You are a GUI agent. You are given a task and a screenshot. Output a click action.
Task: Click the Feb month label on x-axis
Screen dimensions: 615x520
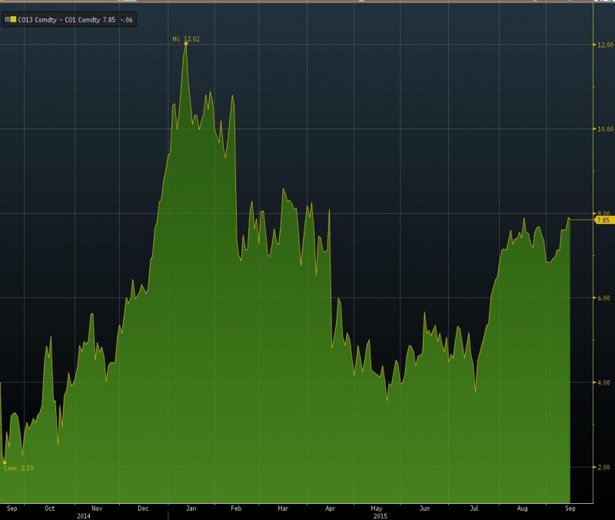237,508
